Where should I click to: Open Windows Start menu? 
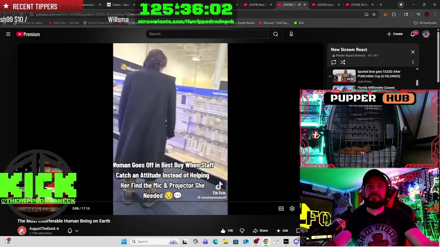[124, 242]
